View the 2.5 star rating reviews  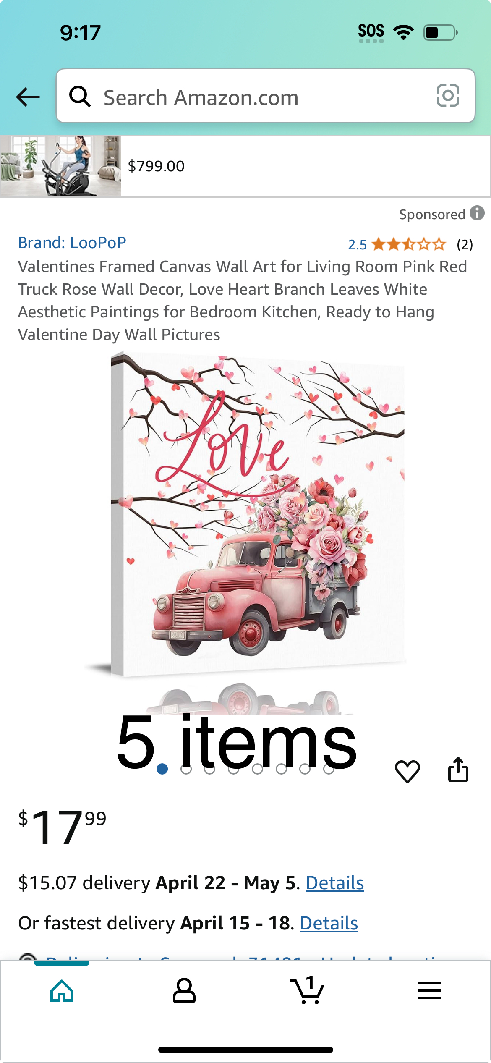[x=410, y=244]
